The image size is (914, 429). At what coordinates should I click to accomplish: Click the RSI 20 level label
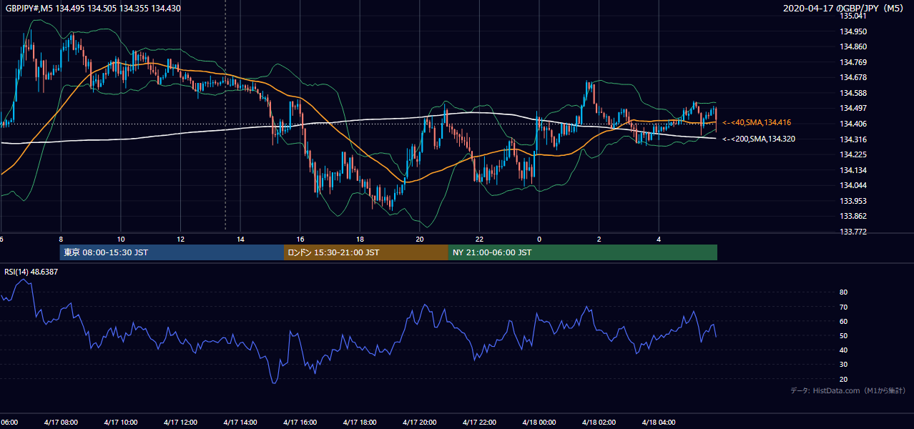[x=844, y=379]
